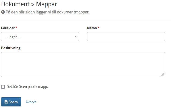The image size is (171, 111).
Task: Click "Dokument" in the page heading
Action: coord(15,4)
